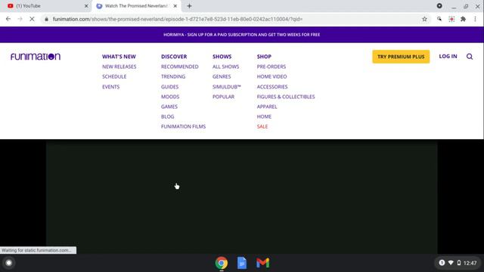This screenshot has height=272, width=484.
Task: Open the system tray with clock
Action: [x=458, y=263]
